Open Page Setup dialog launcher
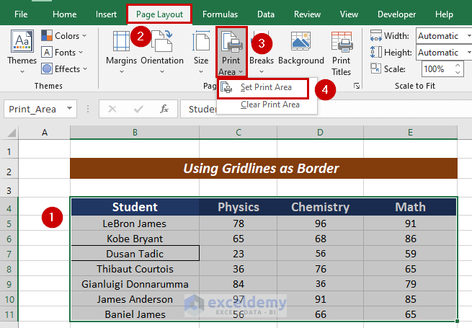The image size is (472, 328). click(357, 86)
